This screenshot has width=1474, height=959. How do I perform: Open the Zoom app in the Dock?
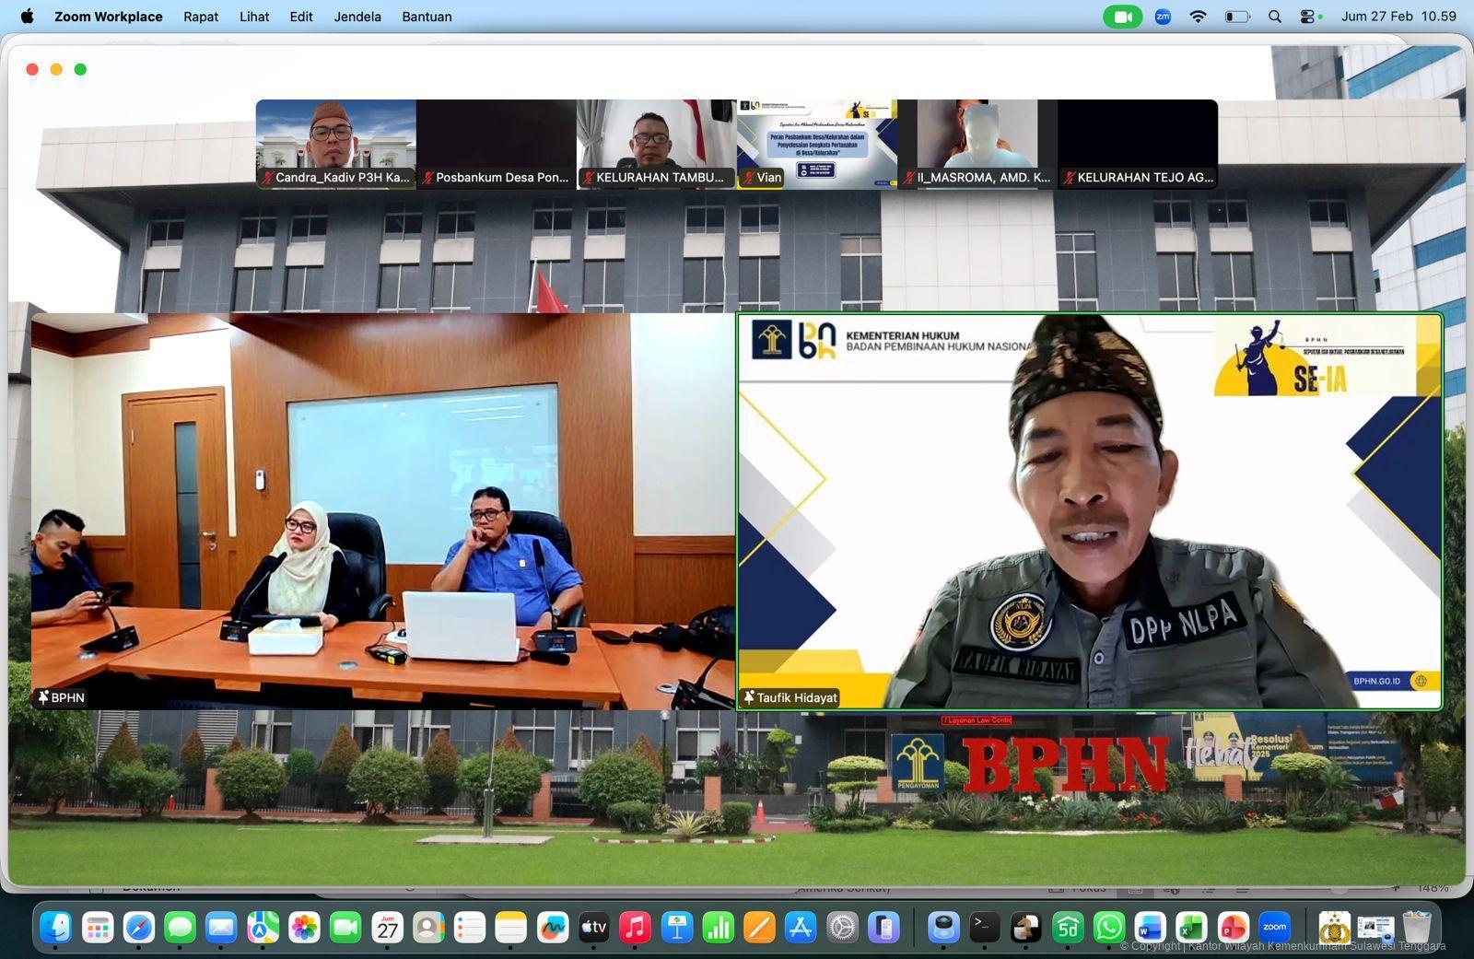[1274, 928]
